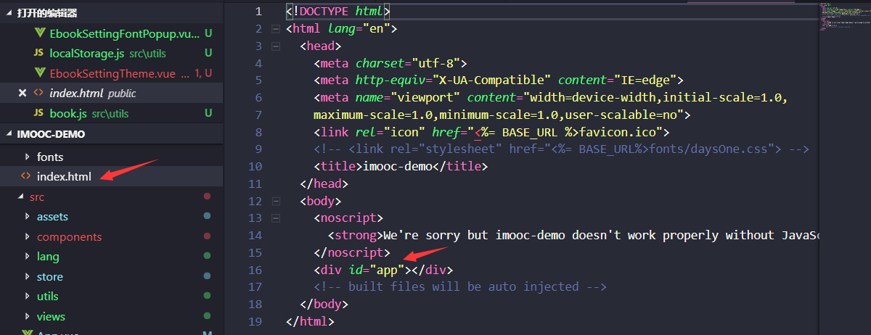Open EbookSettingTheme.vue in open editors
The width and height of the screenshot is (871, 335).
(x=113, y=73)
